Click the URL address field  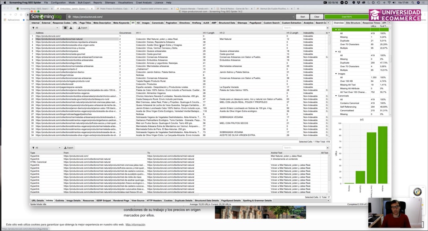coord(182,17)
